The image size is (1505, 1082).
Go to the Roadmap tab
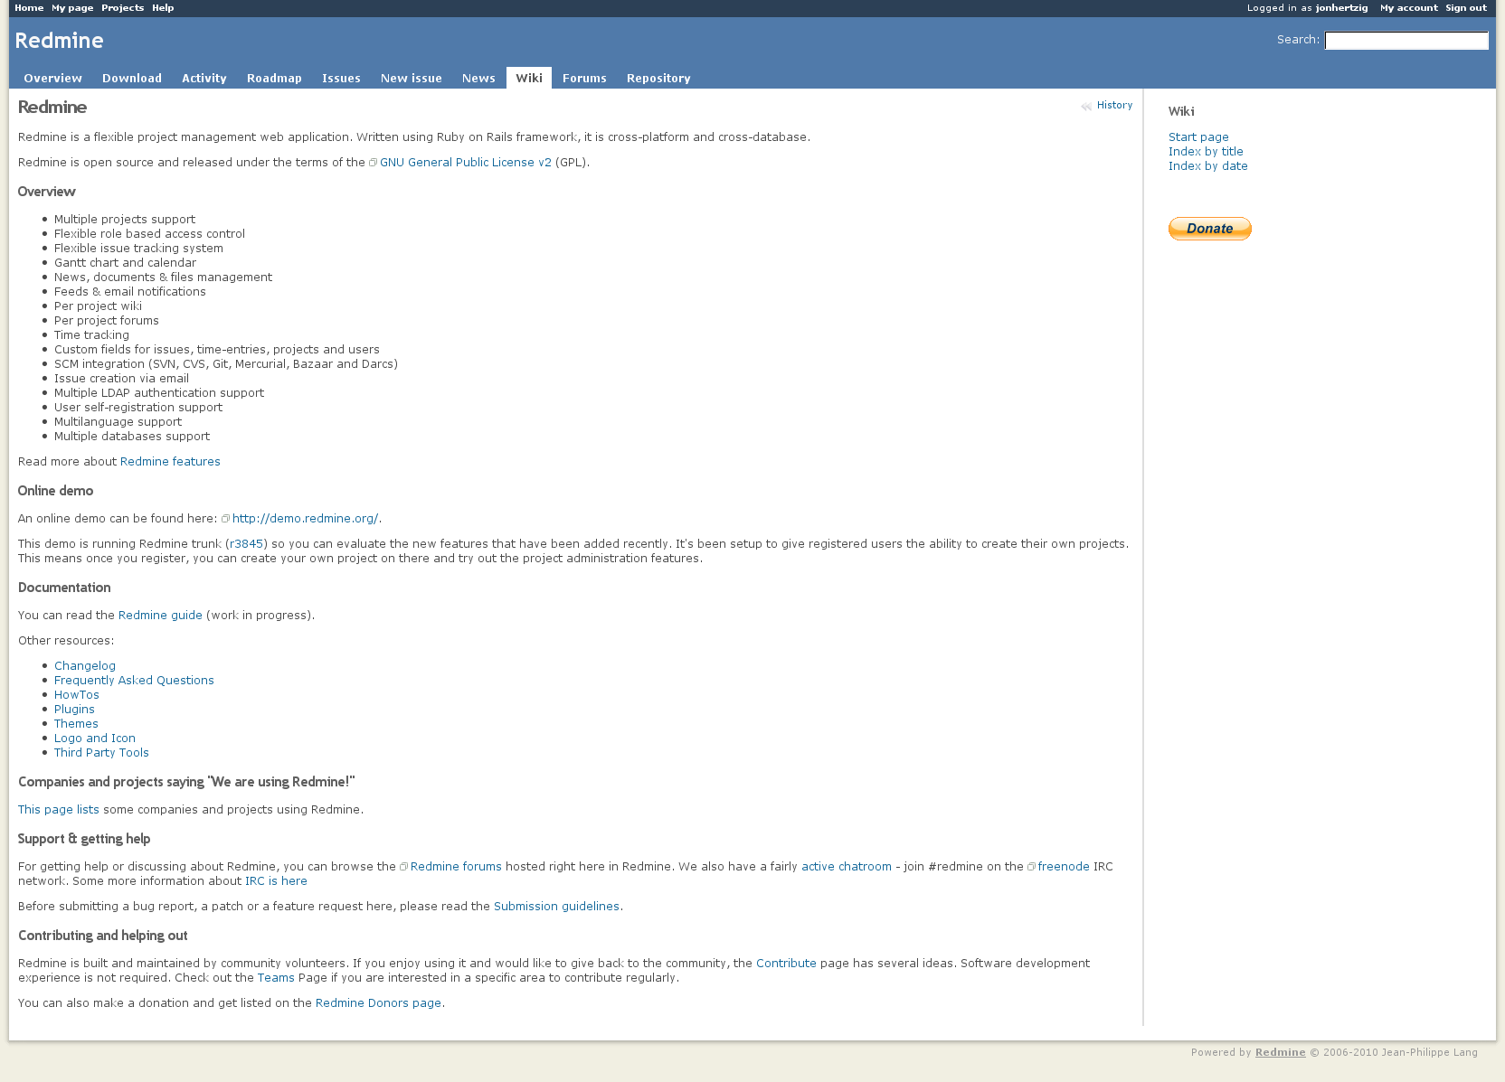coord(274,79)
